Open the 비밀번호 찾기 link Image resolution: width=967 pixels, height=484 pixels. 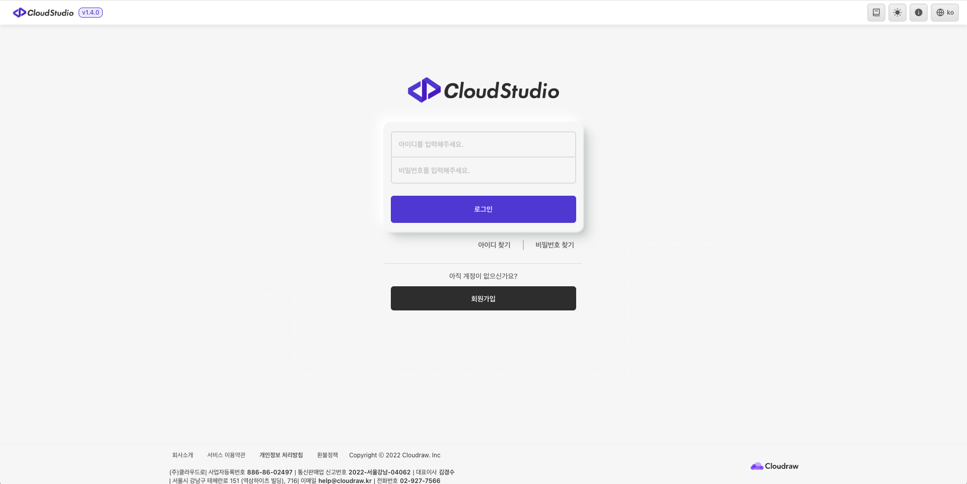coord(555,245)
